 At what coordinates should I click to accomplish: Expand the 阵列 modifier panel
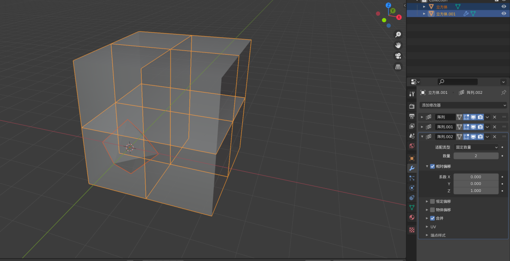coord(422,117)
